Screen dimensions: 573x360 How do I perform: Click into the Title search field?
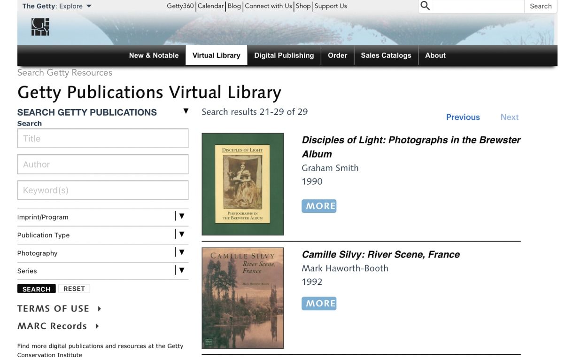(103, 139)
